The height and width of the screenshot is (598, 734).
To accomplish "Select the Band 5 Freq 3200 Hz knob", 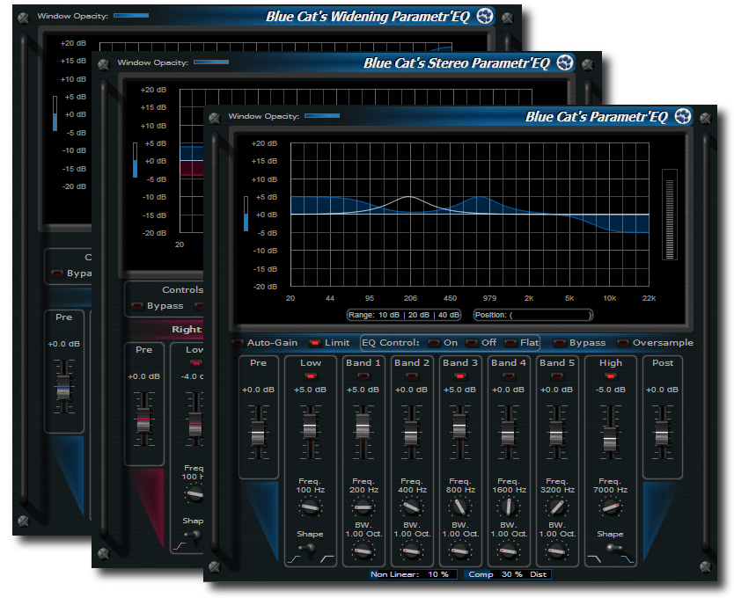I will (556, 506).
